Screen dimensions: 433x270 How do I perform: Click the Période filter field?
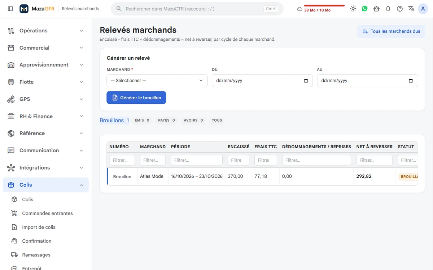(x=197, y=160)
